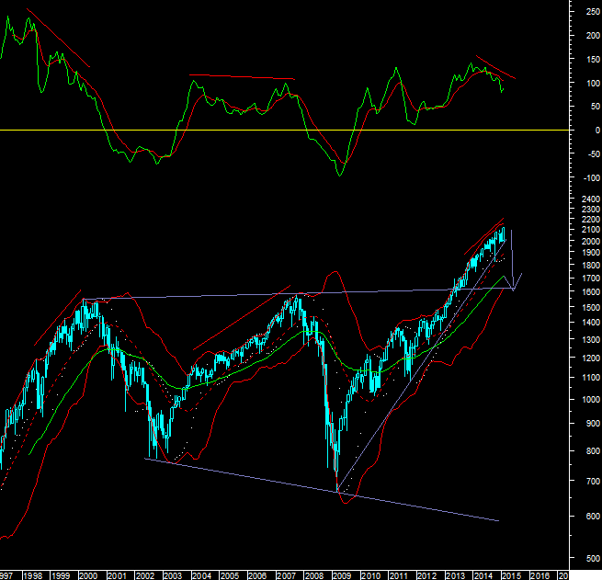
Task: Click the 2006 year label
Action: click(257, 575)
